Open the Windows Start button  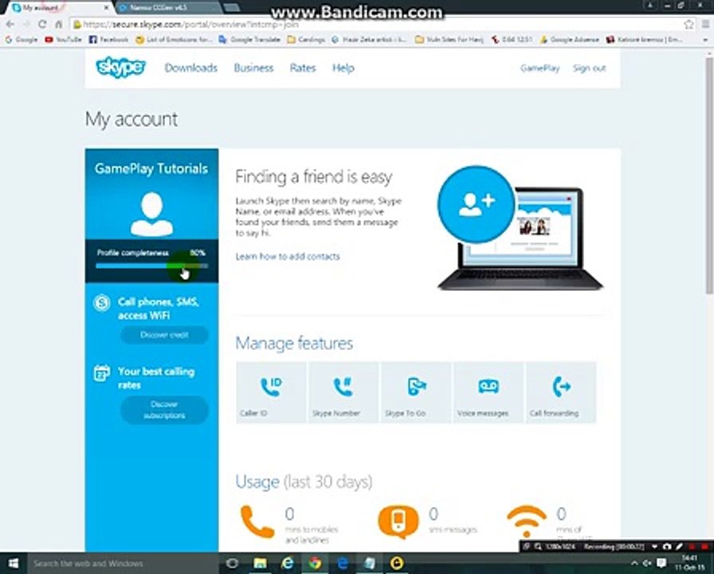14,564
